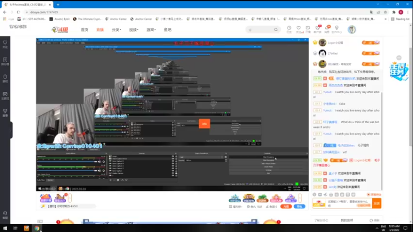Click the Logan小红帽 top fan entry

(x=346, y=43)
